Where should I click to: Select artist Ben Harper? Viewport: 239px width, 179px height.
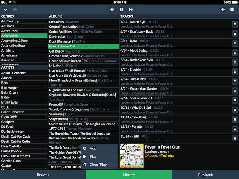point(24,88)
